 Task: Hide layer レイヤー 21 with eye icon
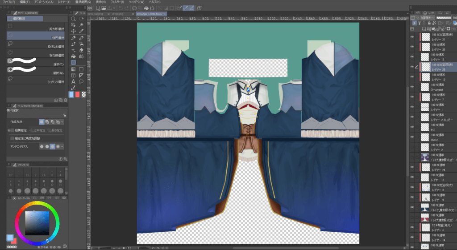tap(412, 37)
